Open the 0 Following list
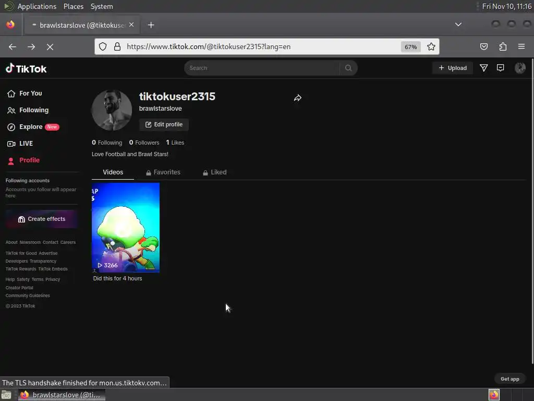Viewport: 534px width, 401px height. pyautogui.click(x=107, y=143)
